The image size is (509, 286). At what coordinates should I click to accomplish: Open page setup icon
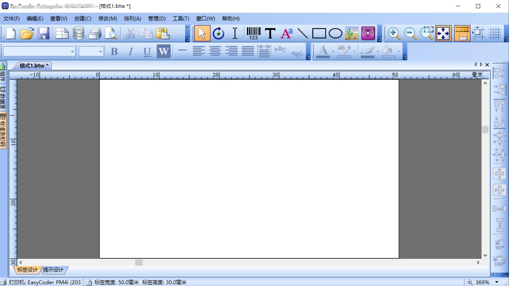pos(62,33)
